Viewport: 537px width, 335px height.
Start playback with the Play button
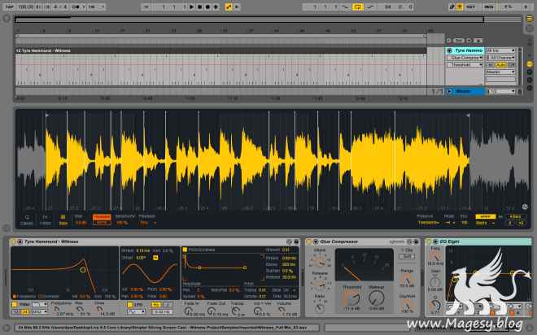coord(192,7)
